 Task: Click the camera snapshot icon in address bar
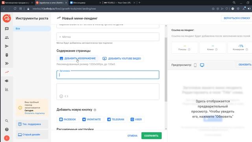click(213, 9)
